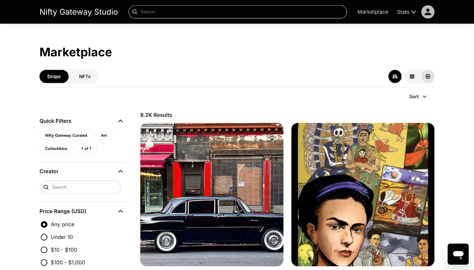474x270 pixels.
Task: Click the 8.2K Results text
Action: (x=156, y=115)
